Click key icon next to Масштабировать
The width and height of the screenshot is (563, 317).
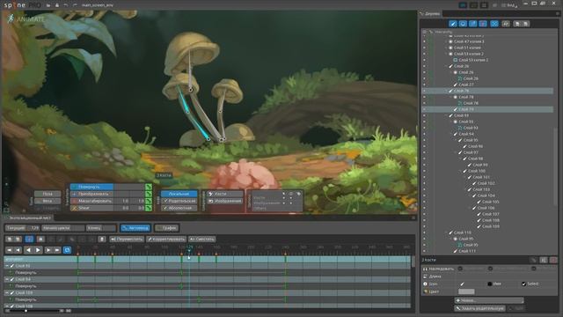pyautogui.click(x=149, y=201)
